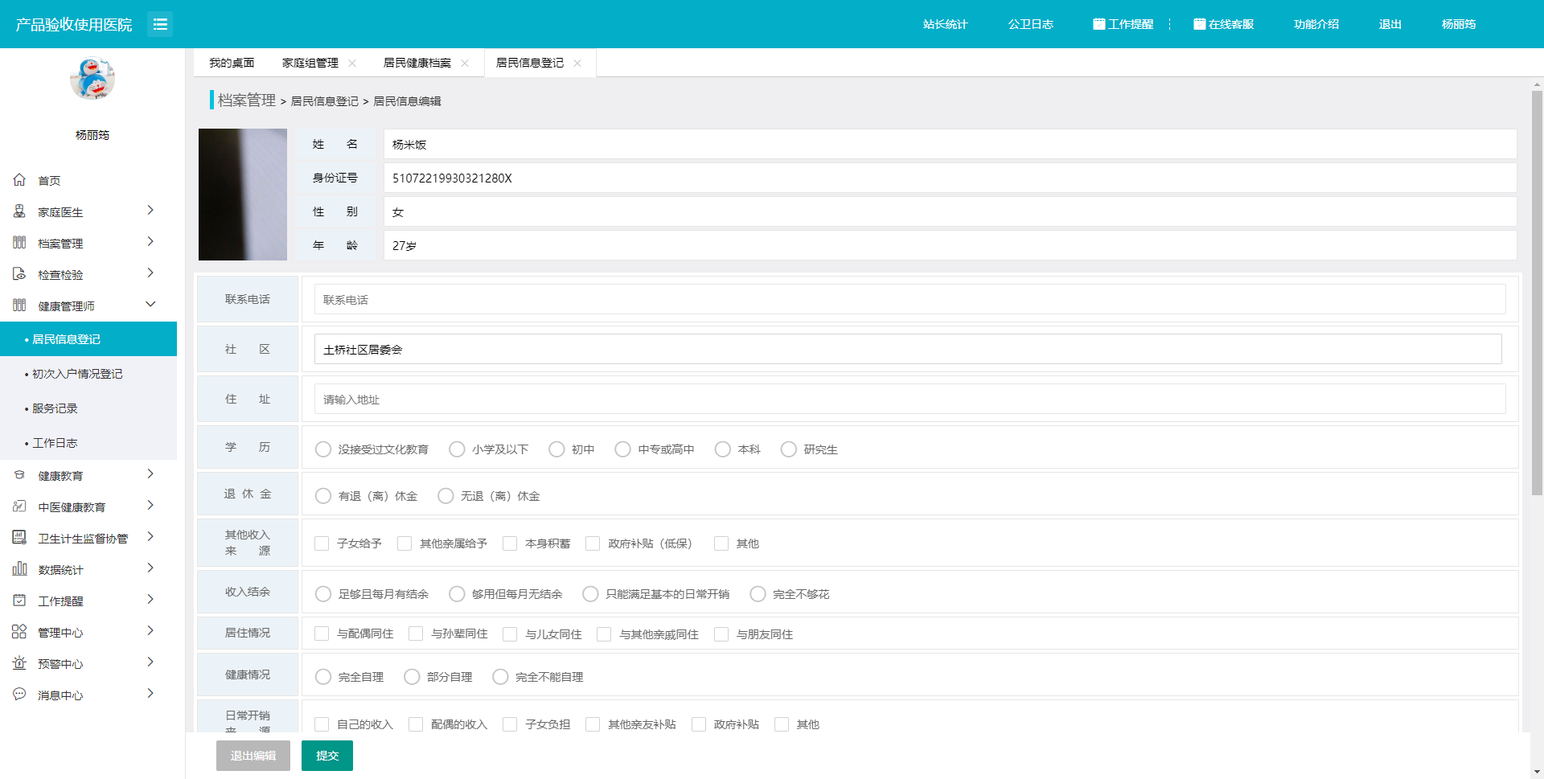
Task: Click the 预警中心 alarm icon
Action: (19, 663)
